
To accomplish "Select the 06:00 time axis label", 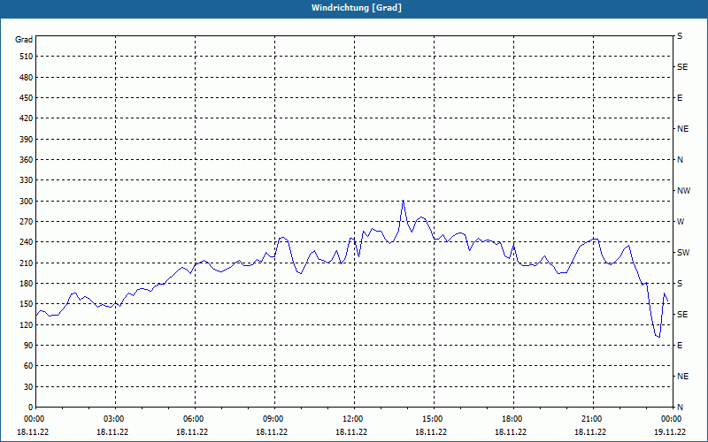I will tap(194, 419).
